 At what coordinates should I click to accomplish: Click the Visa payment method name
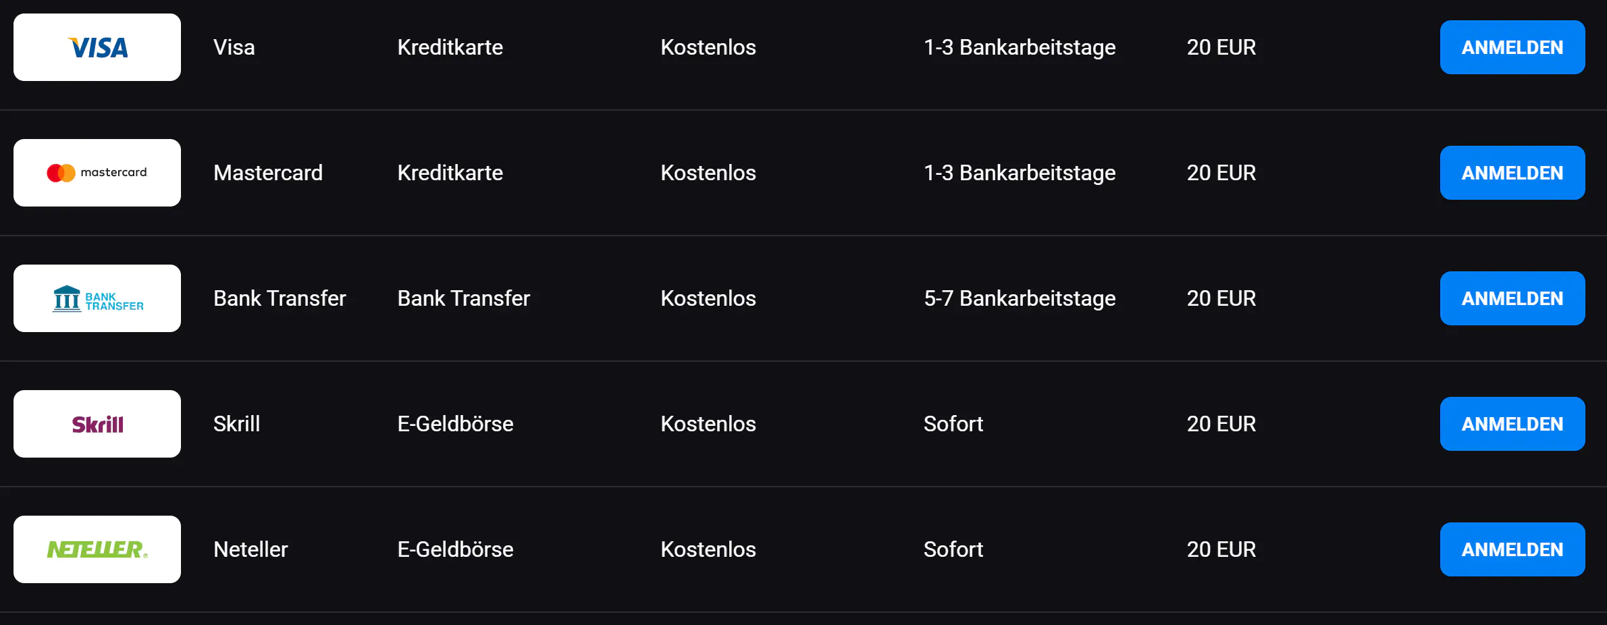[234, 47]
